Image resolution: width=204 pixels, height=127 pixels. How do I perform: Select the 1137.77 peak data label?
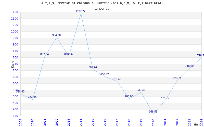(81, 11)
